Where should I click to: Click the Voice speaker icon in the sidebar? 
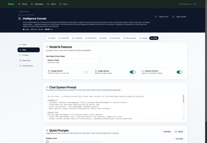pos(20,45)
